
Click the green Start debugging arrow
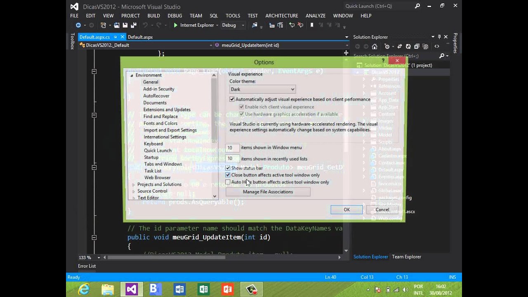click(176, 25)
